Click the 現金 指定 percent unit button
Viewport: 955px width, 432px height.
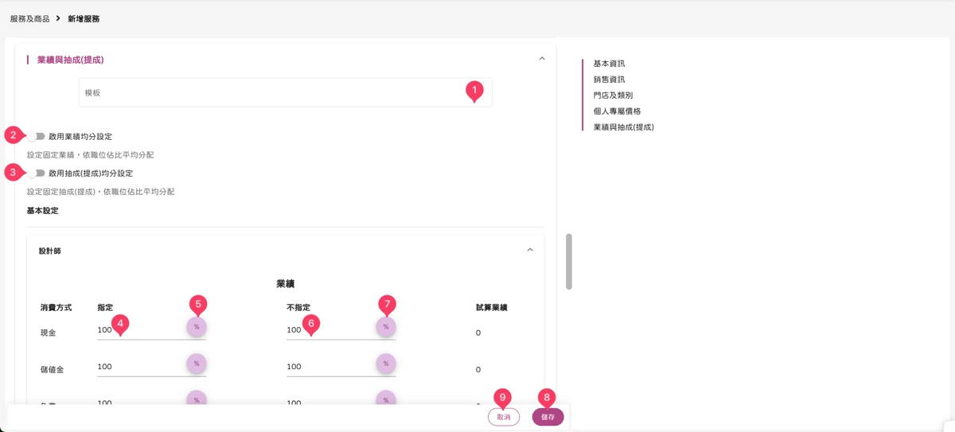[x=197, y=327]
